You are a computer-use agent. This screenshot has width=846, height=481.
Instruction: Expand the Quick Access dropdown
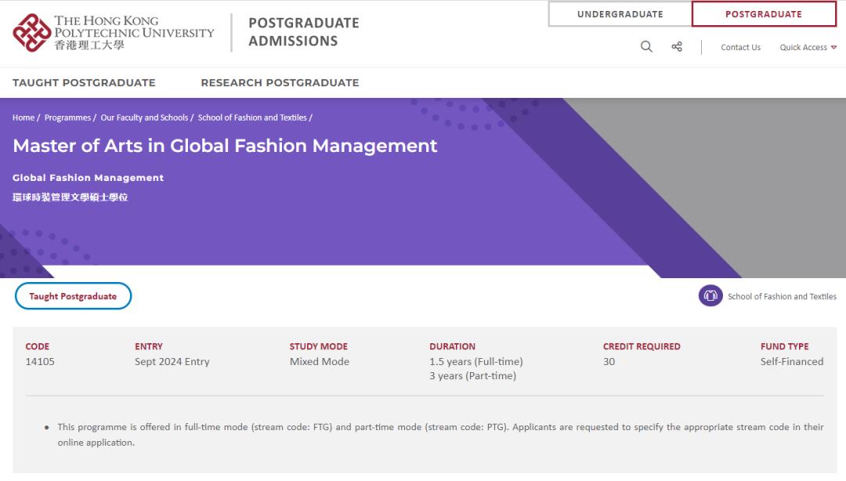click(x=808, y=48)
